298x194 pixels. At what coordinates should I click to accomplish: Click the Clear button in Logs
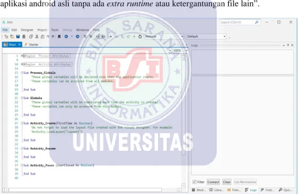tap(227, 182)
